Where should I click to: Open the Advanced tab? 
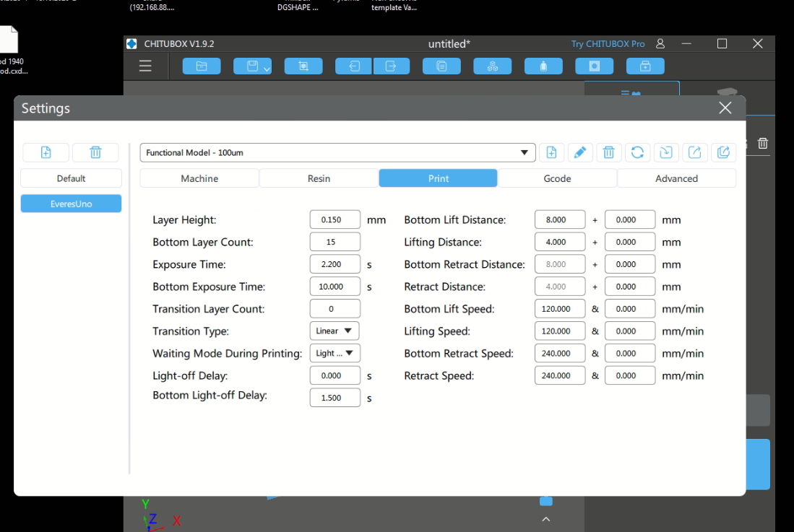pyautogui.click(x=676, y=178)
